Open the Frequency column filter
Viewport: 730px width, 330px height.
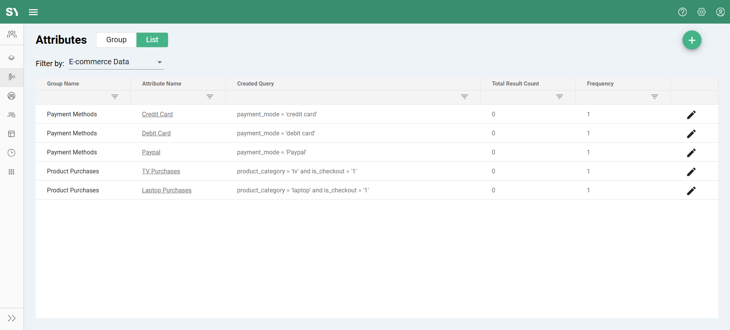point(654,97)
